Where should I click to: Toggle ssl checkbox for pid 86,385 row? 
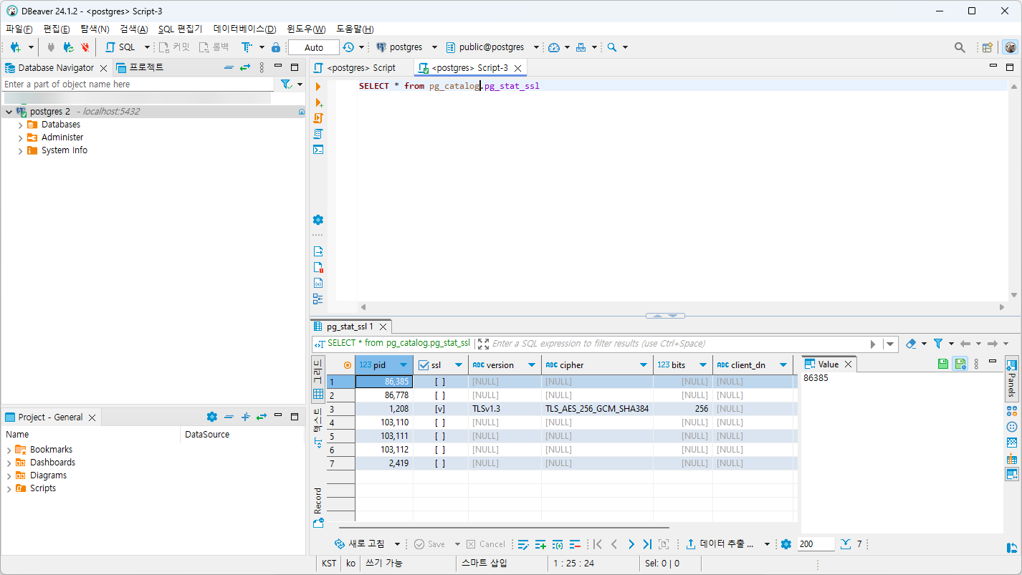(x=440, y=382)
